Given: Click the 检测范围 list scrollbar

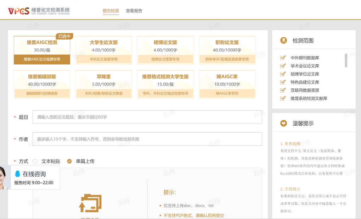Looking at the screenshot, I should [x=346, y=60].
